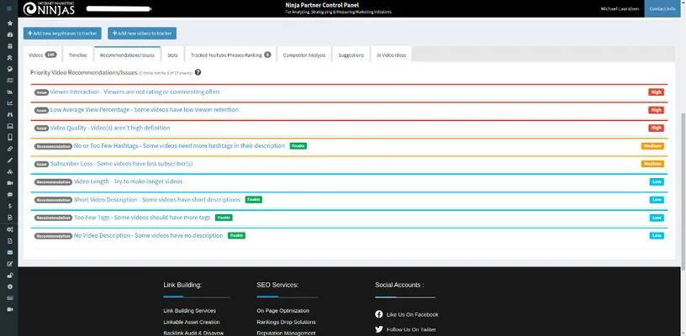Viewport: 686px width, 336px height.
Task: Expand the Viewer Interaction issue row
Action: coord(135,92)
